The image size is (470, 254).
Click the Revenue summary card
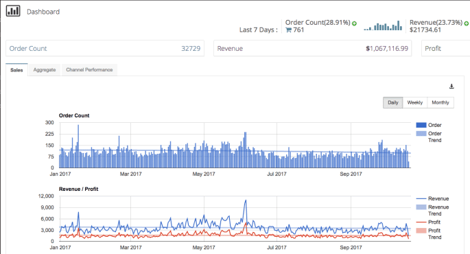(312, 48)
